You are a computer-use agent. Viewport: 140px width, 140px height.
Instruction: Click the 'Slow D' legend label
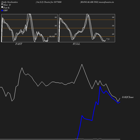(7, 5)
